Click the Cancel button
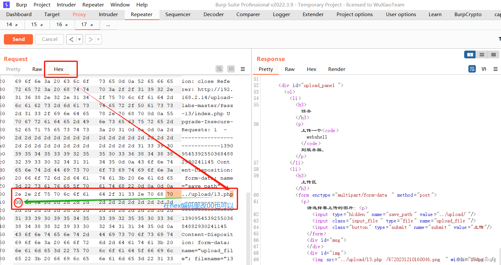 50,39
